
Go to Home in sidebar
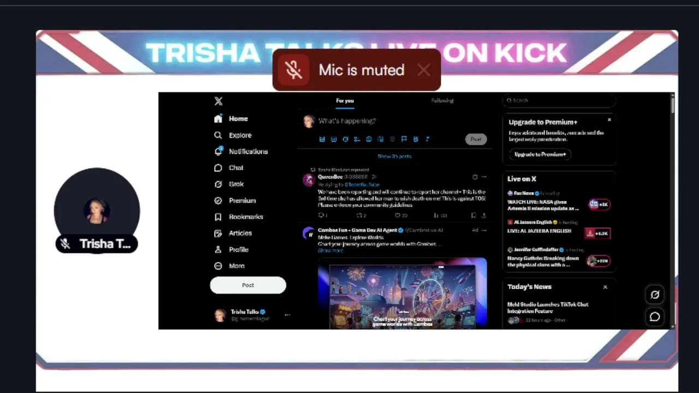tap(231, 118)
